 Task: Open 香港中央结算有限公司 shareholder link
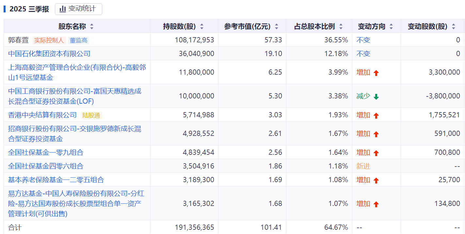point(42,115)
